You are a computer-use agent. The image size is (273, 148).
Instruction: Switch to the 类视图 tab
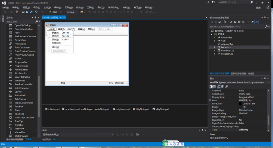pyautogui.click(x=251, y=74)
